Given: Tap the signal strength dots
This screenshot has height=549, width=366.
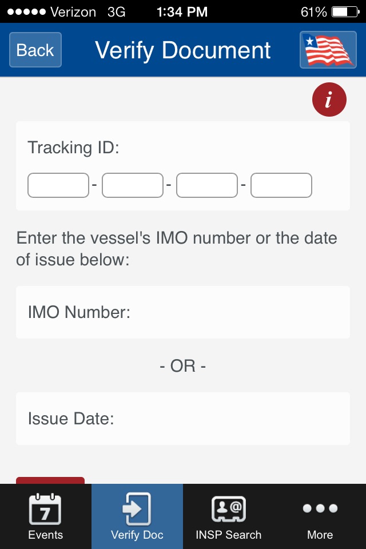Looking at the screenshot, I should (x=27, y=12).
